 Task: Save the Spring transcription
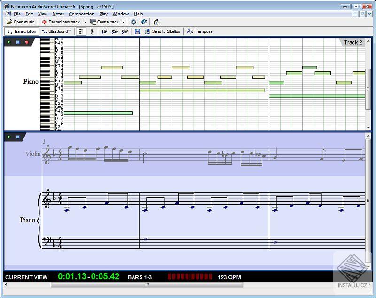click(138, 31)
